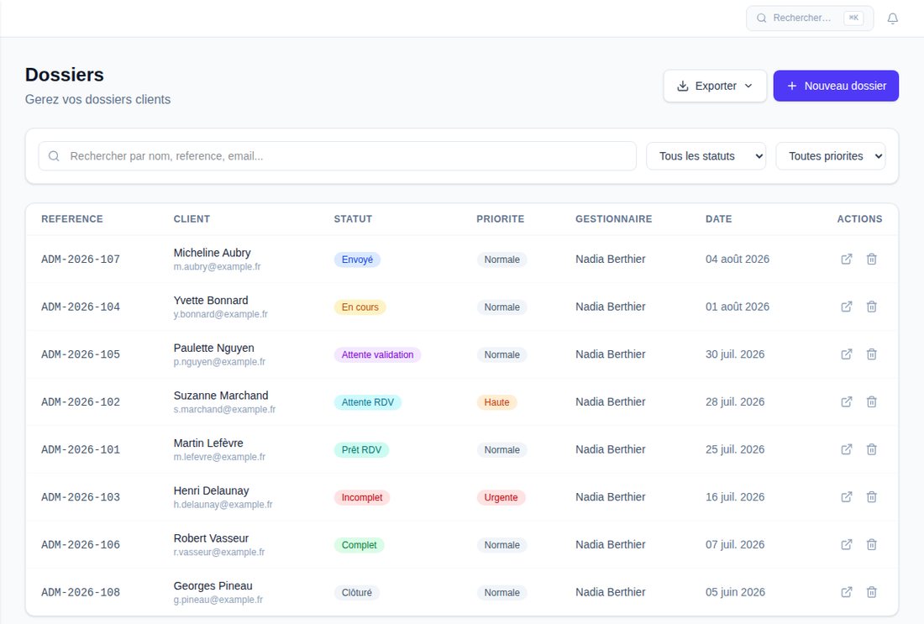Delete dossier ADM-2026-103 with trash icon
This screenshot has height=624, width=924.
point(872,497)
